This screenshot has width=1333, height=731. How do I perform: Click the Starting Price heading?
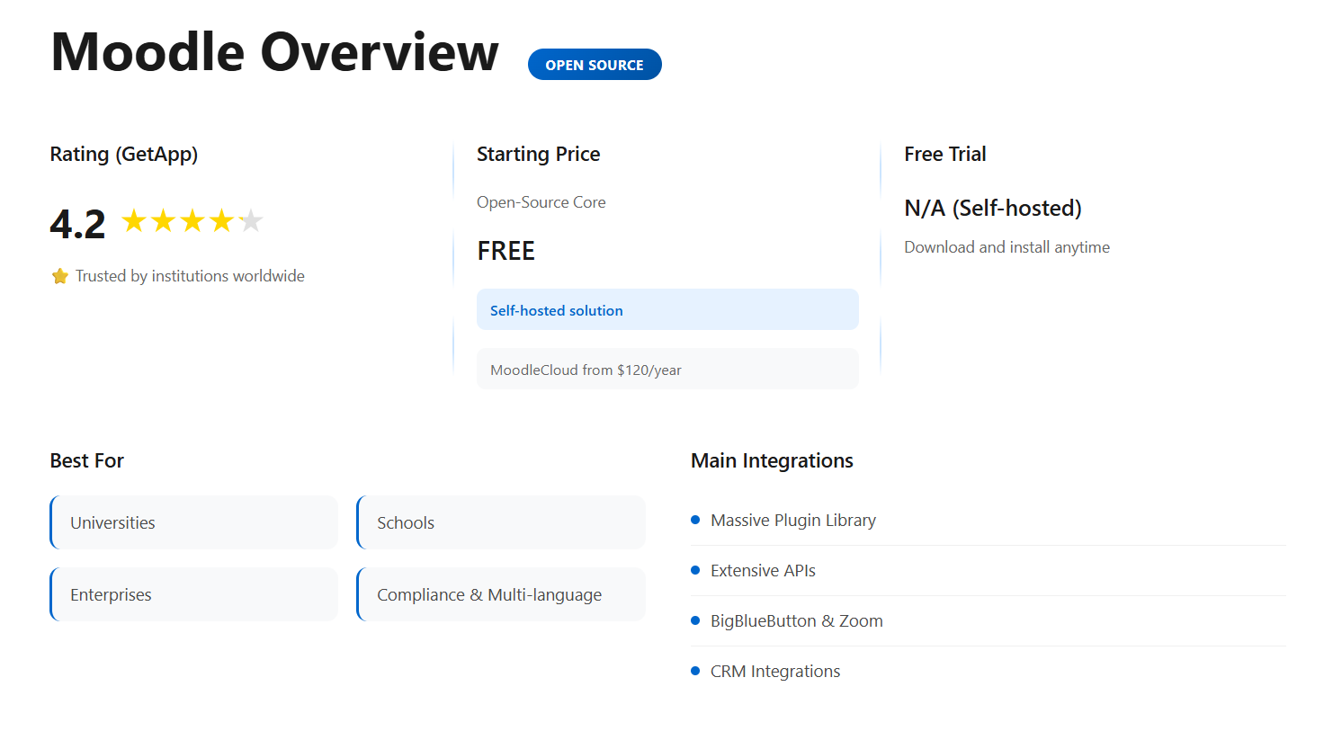pos(538,154)
